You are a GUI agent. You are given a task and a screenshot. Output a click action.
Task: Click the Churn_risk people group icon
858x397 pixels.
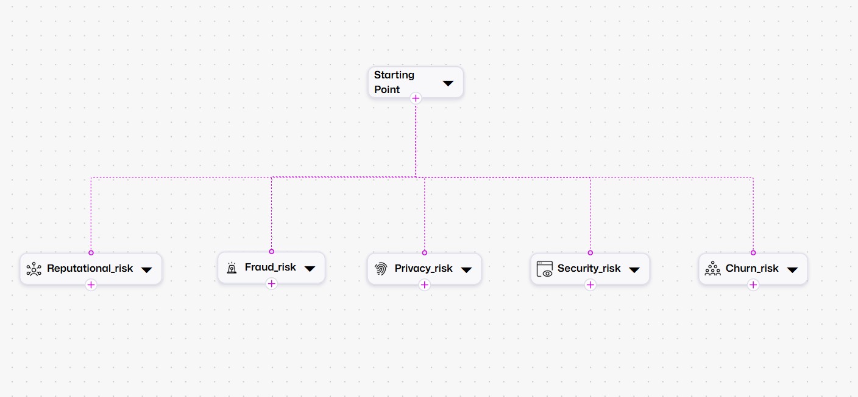pos(712,269)
